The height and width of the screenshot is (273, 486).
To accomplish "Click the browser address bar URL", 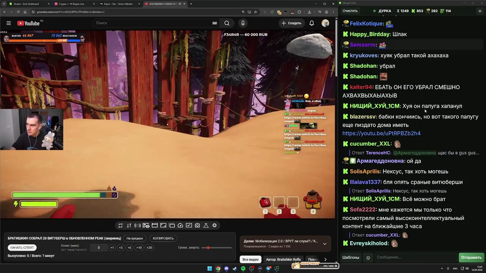I will [71, 12].
